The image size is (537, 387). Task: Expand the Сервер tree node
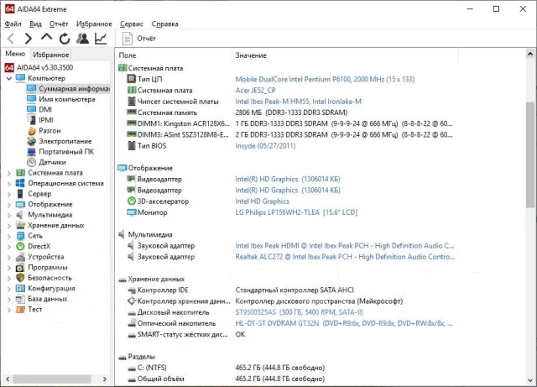click(9, 194)
